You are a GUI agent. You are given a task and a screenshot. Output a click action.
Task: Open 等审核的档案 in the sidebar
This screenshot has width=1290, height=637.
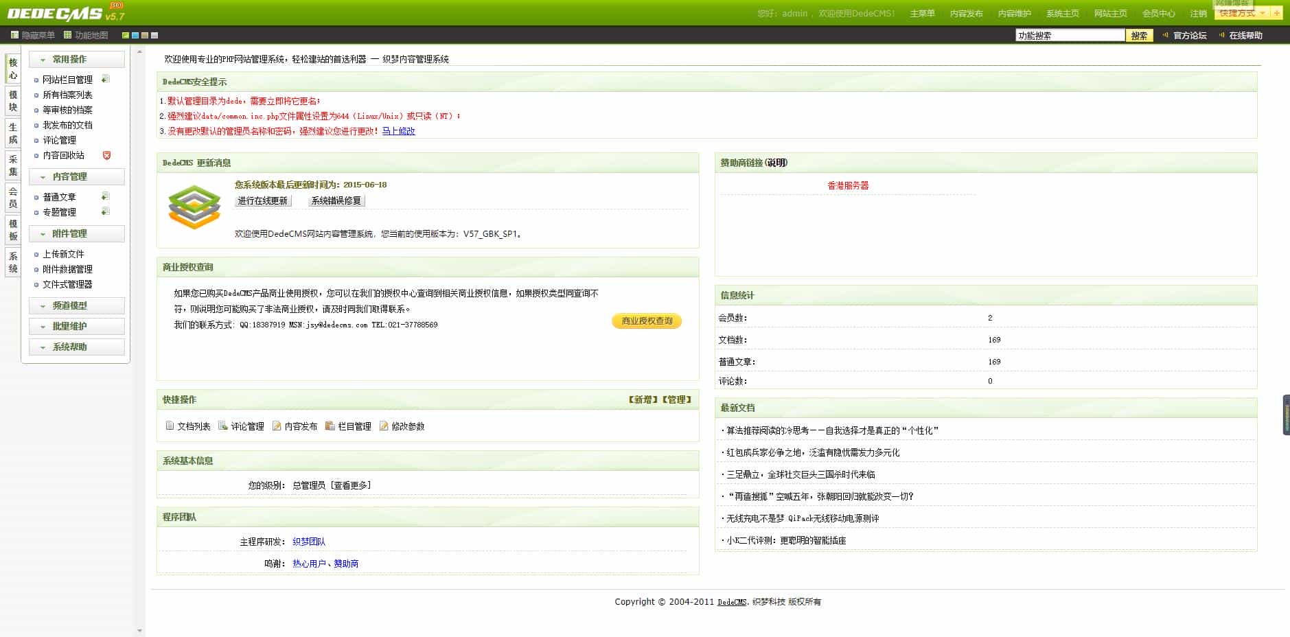[67, 110]
